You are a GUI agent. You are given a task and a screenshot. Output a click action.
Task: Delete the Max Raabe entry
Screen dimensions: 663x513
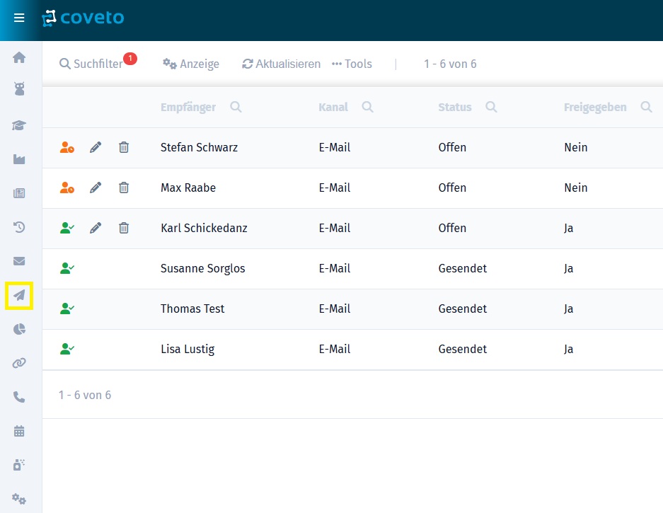(x=124, y=188)
